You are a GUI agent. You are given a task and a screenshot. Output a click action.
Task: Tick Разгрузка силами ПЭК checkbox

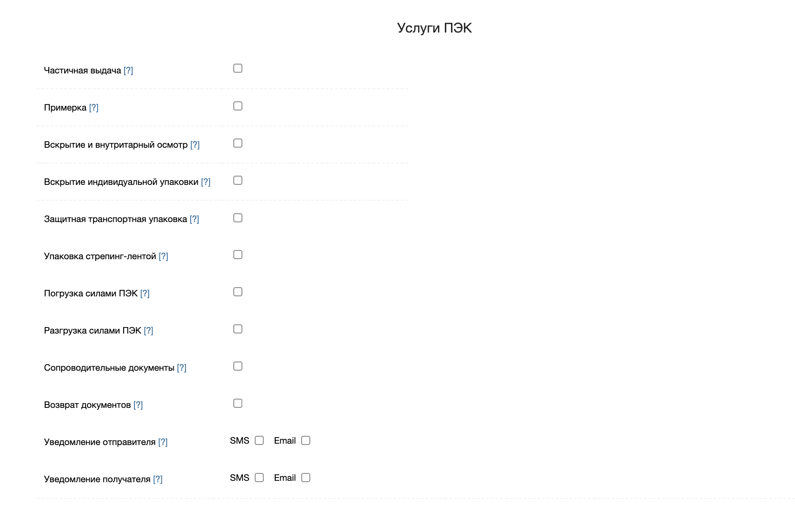coord(238,329)
